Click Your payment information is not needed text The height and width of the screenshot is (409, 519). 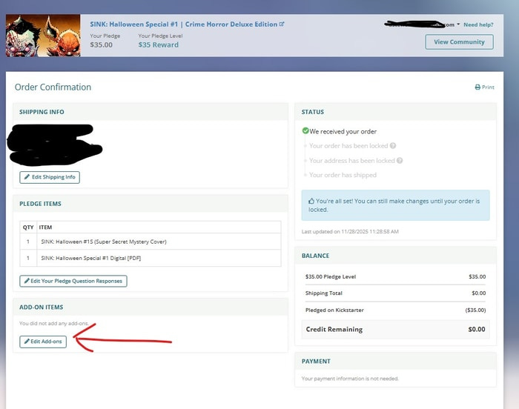(350, 379)
